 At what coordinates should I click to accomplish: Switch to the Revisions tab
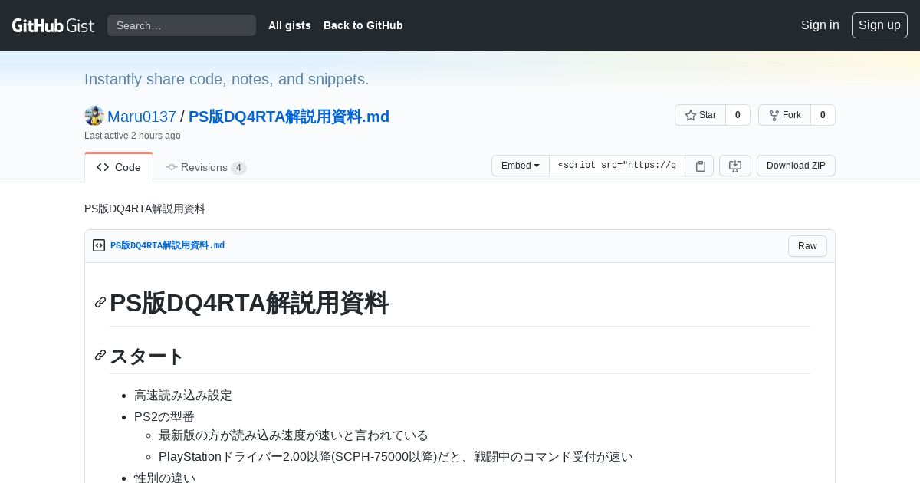[205, 167]
